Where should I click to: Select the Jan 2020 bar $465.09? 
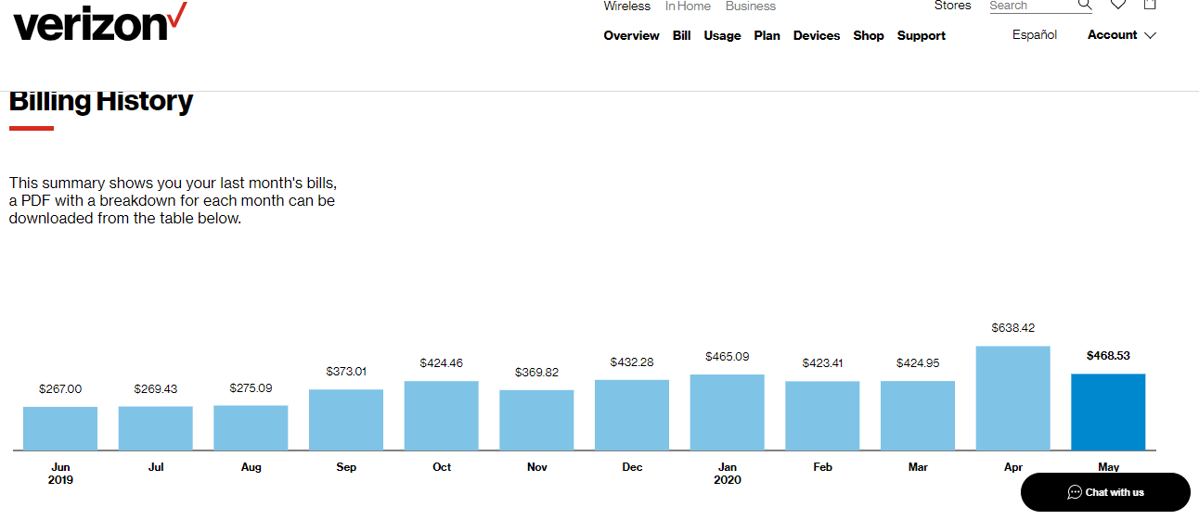point(728,412)
